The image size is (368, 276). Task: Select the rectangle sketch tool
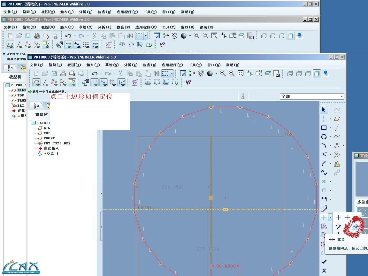[x=324, y=128]
